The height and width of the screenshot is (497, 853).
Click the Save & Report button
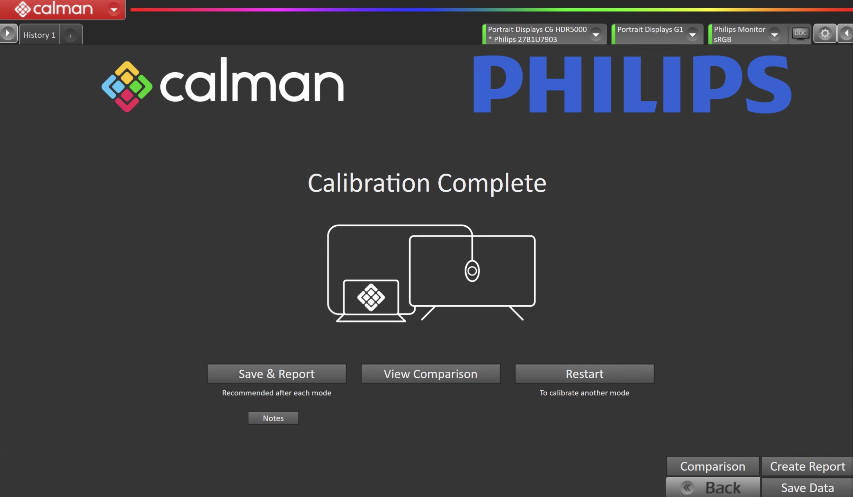pyautogui.click(x=277, y=374)
